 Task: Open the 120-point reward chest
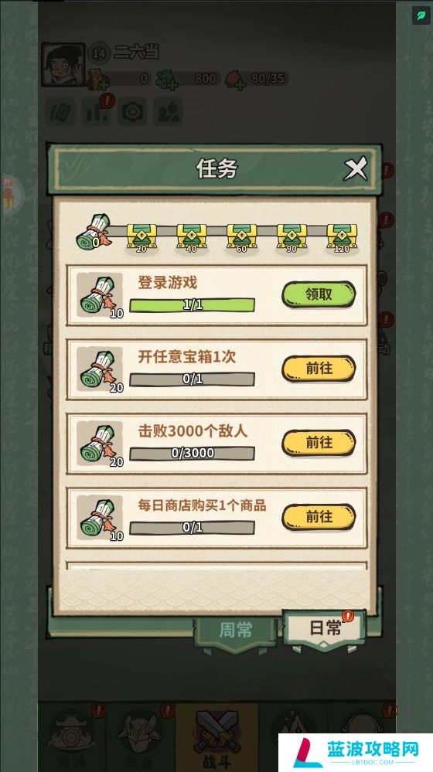(342, 236)
